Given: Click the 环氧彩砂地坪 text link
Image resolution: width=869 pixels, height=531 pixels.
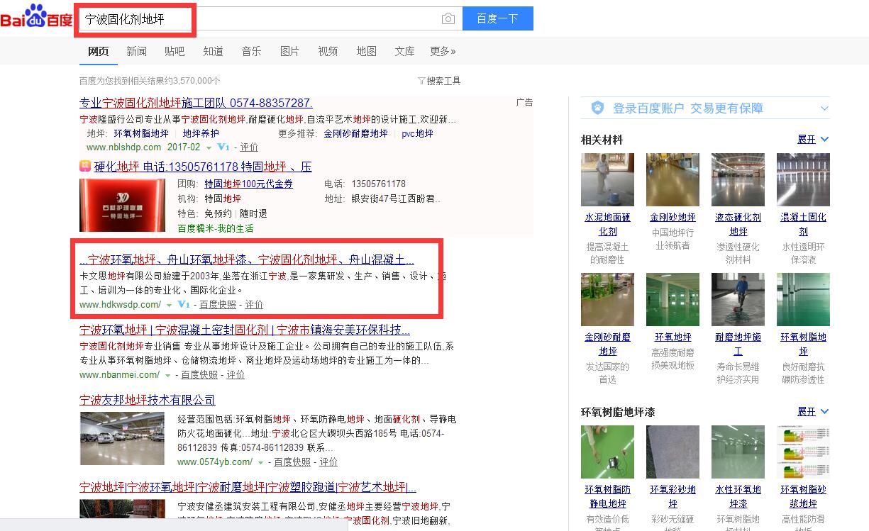Looking at the screenshot, I should click(672, 497).
